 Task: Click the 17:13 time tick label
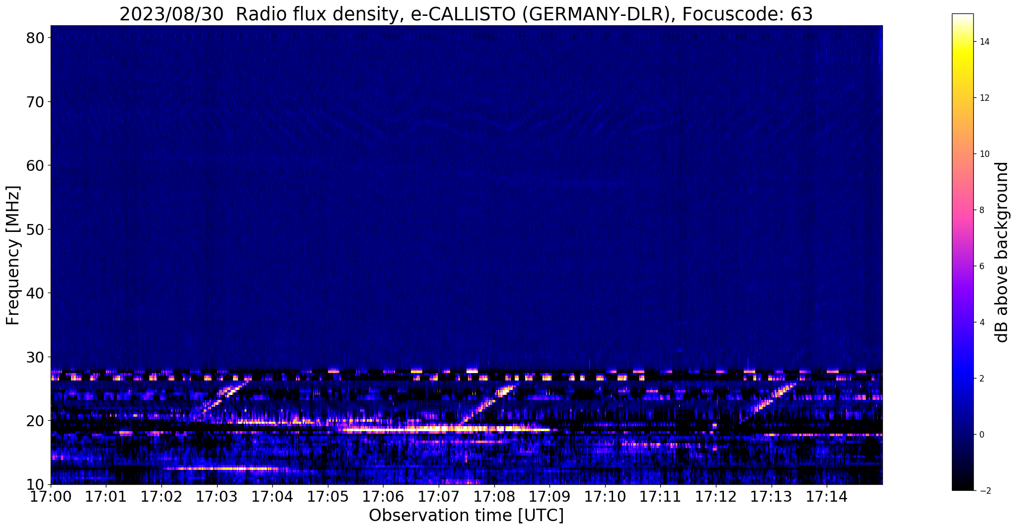[772, 496]
